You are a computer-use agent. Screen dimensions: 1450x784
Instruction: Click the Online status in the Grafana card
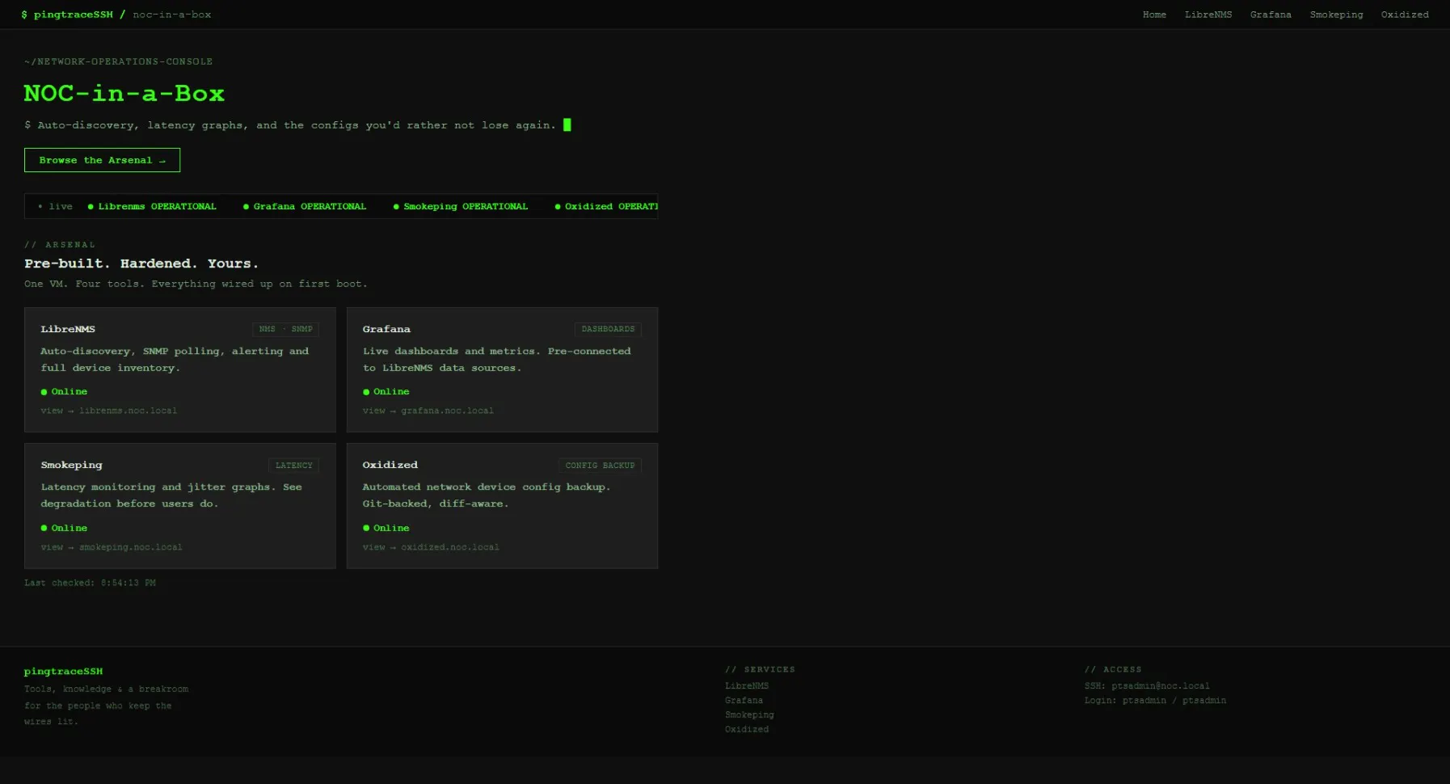[x=386, y=391]
